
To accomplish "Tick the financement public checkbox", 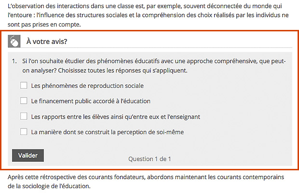I will (x=24, y=101).
